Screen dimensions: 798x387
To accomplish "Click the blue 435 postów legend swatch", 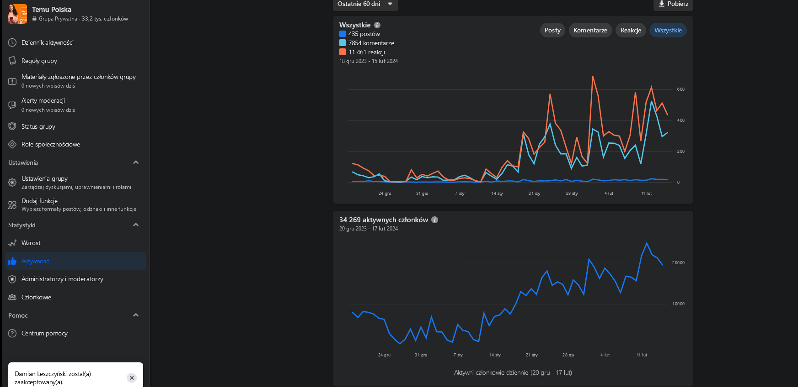I will (x=343, y=34).
